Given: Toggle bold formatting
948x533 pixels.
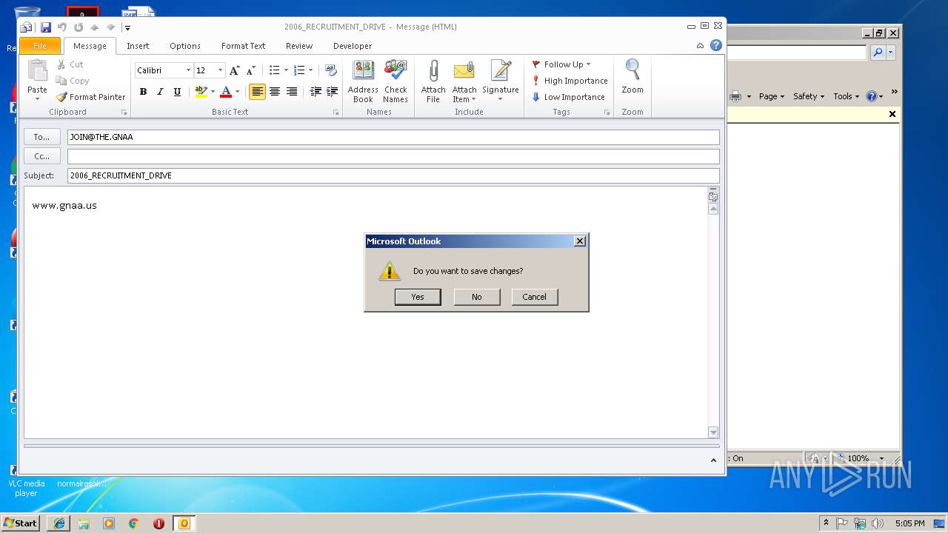Looking at the screenshot, I should [143, 92].
